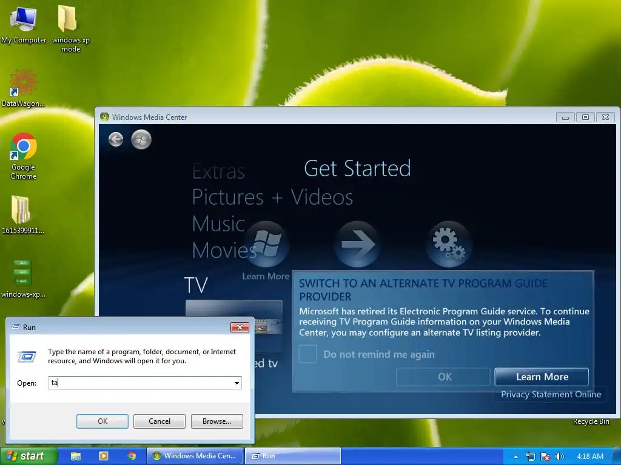Show hidden tray icons arrow
This screenshot has height=465, width=621.
click(x=515, y=457)
